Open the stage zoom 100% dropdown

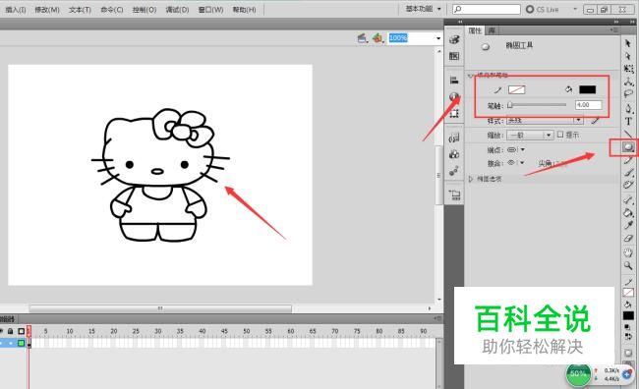[x=438, y=38]
